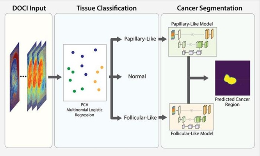Click the arrow pointing to the predicted cancer image
The width and height of the screenshot is (260, 156).
(202, 77)
